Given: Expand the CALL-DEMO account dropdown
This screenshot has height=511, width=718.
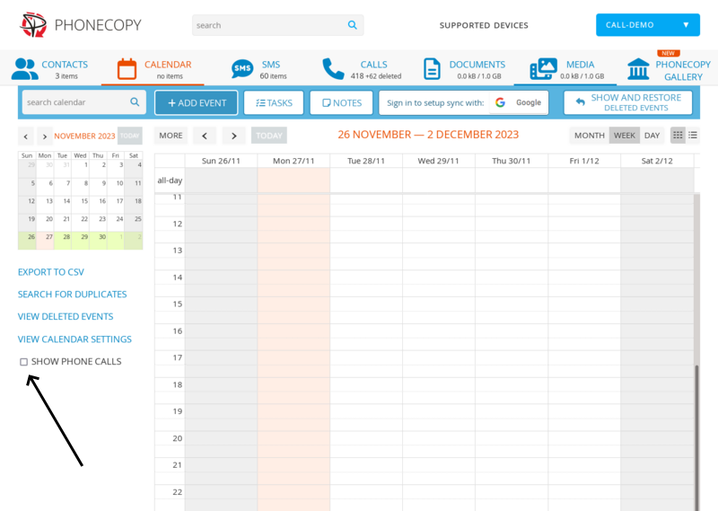Looking at the screenshot, I should click(647, 25).
